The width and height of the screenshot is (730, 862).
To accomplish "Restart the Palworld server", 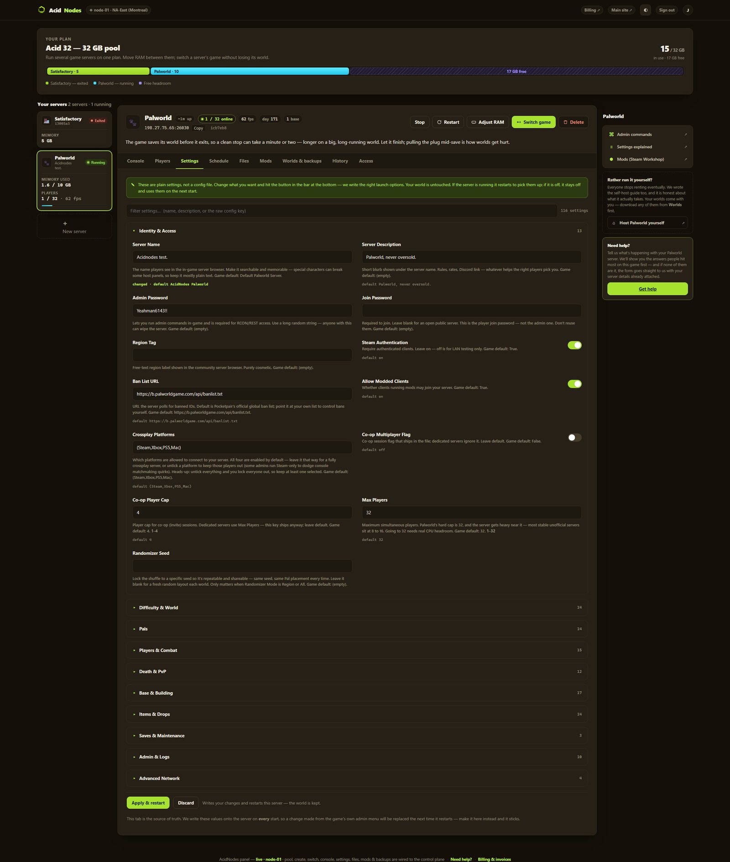I will pos(448,122).
